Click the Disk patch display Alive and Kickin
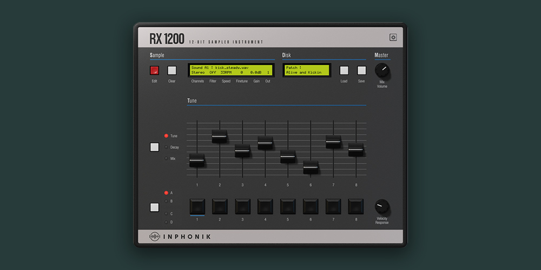 pyautogui.click(x=306, y=70)
